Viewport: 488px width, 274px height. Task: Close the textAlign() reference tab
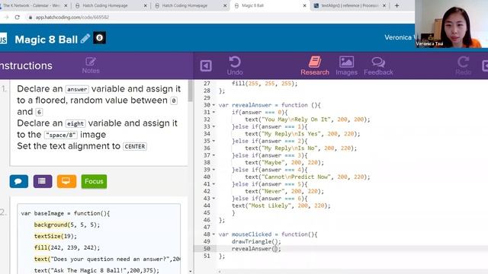[x=384, y=5]
